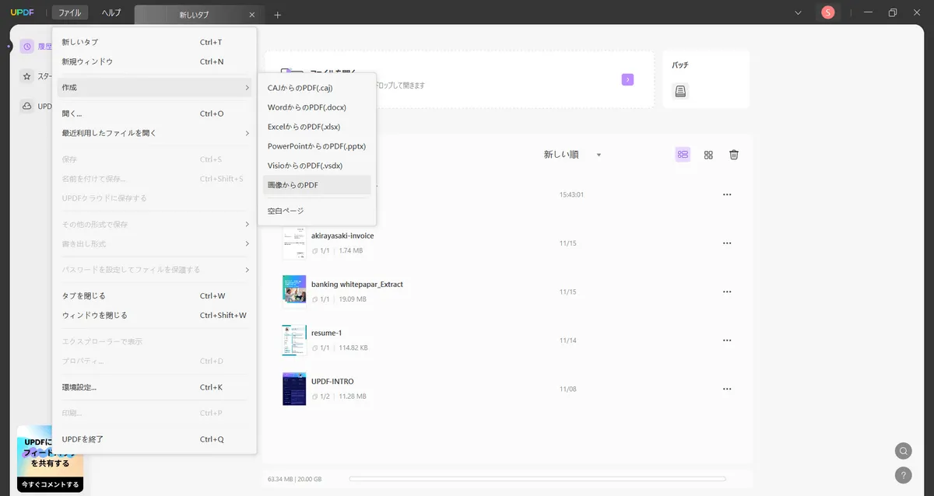The width and height of the screenshot is (934, 496).
Task: Click the trash delete icon
Action: (x=734, y=155)
